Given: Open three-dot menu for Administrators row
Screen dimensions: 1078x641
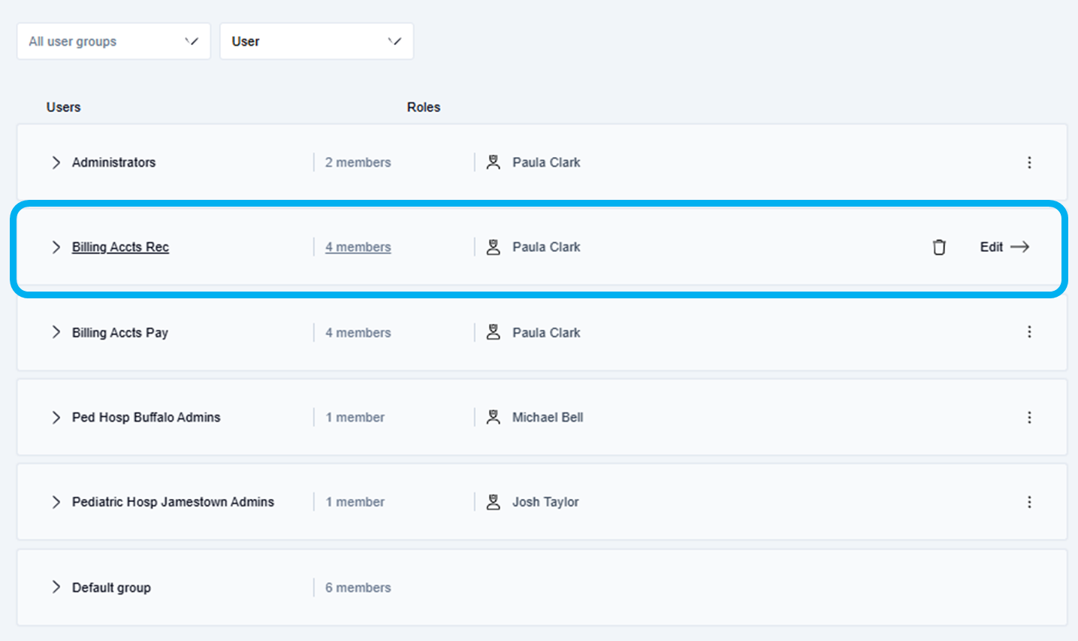Looking at the screenshot, I should click(1029, 162).
